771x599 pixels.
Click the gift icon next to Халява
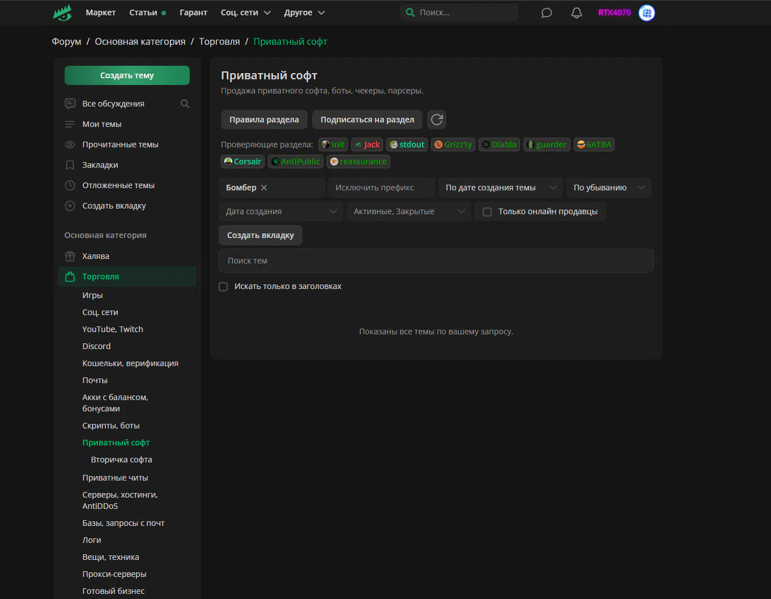point(70,256)
